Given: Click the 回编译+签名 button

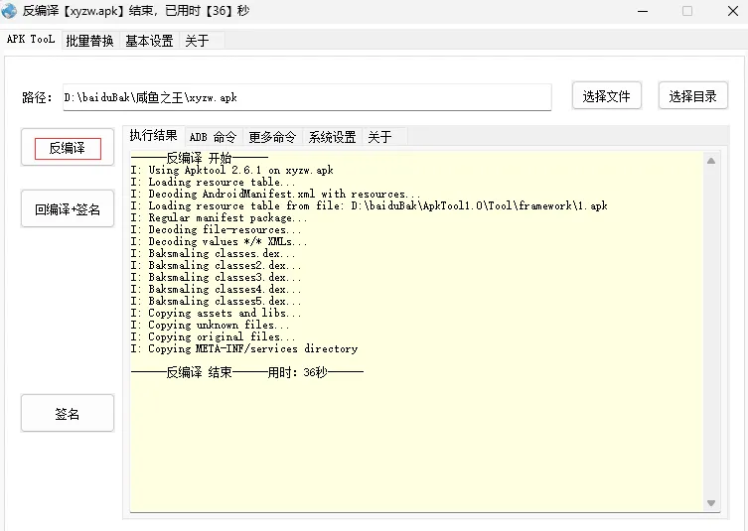Looking at the screenshot, I should (x=68, y=209).
